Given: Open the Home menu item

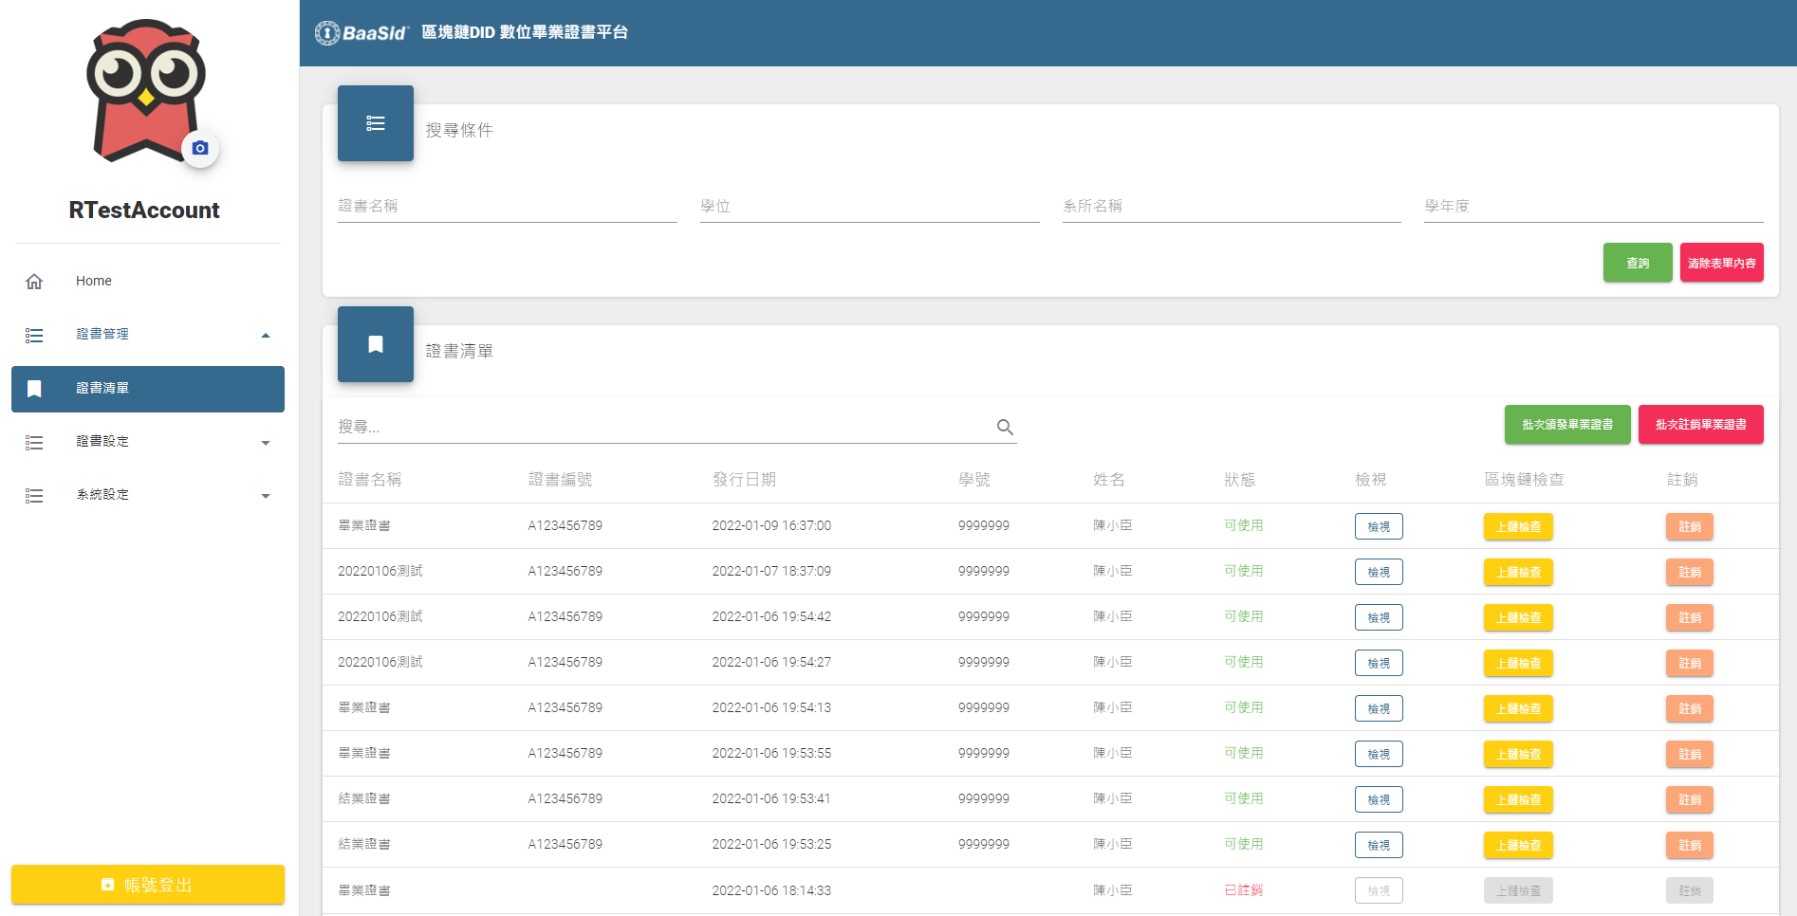Looking at the screenshot, I should (x=94, y=282).
